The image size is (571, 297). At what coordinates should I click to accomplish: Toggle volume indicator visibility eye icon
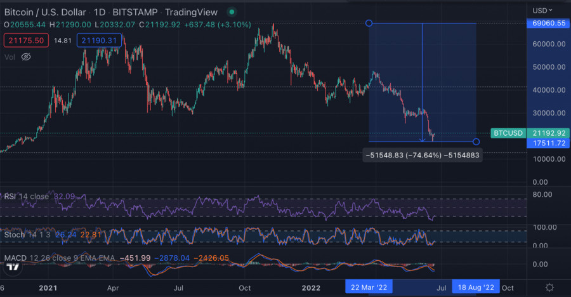[26, 57]
